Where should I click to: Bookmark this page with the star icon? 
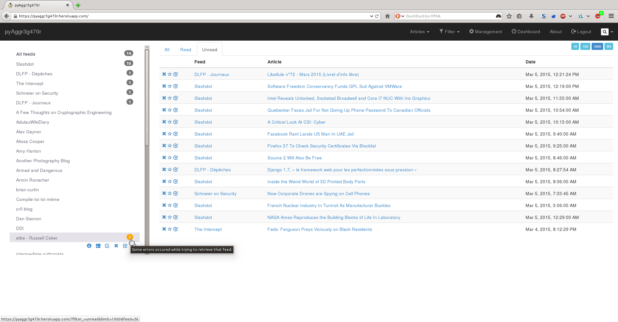[509, 16]
